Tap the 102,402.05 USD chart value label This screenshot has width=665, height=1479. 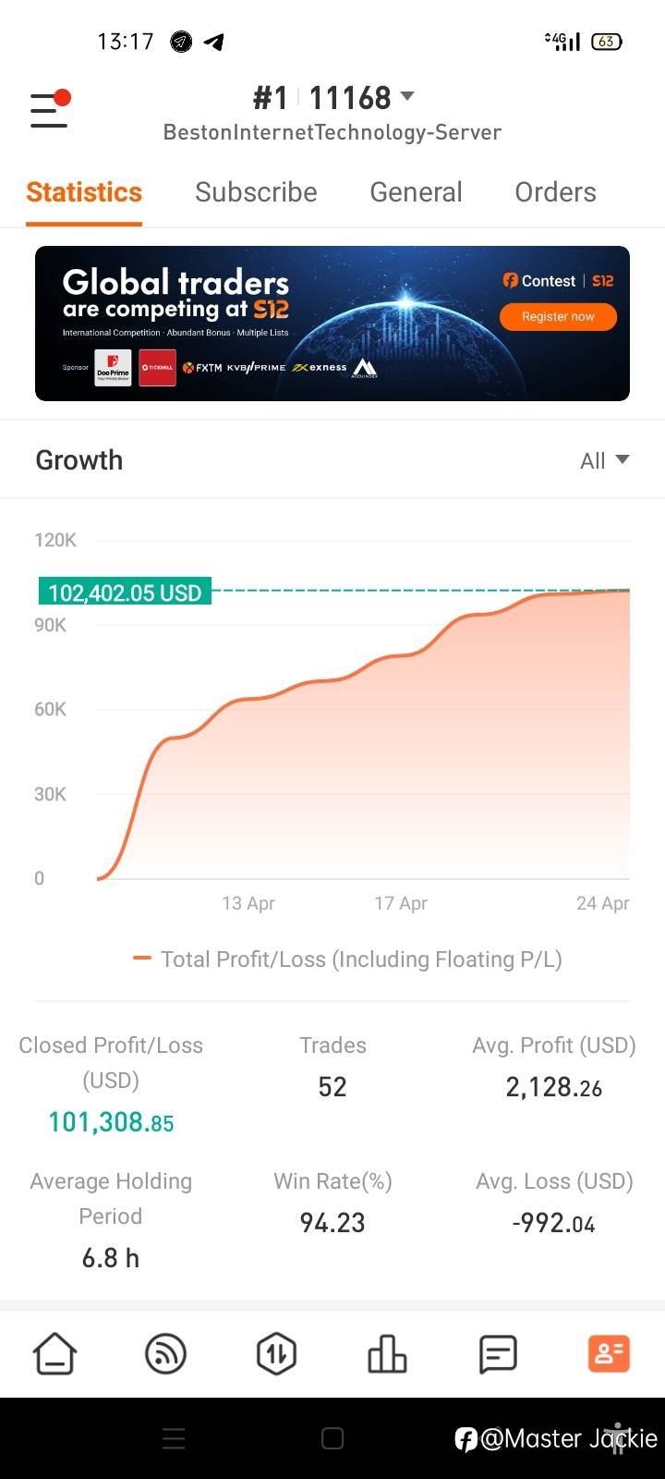pos(125,593)
